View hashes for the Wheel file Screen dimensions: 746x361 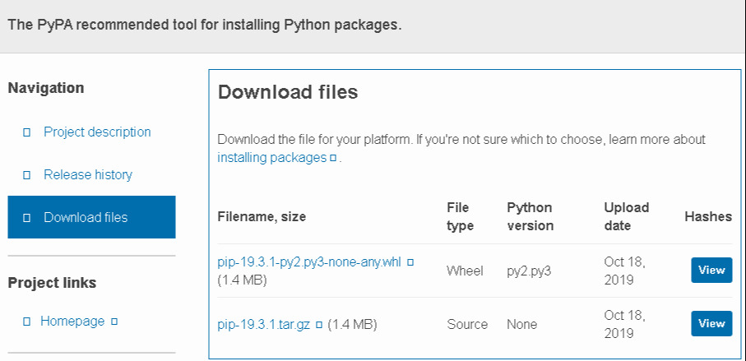click(711, 270)
